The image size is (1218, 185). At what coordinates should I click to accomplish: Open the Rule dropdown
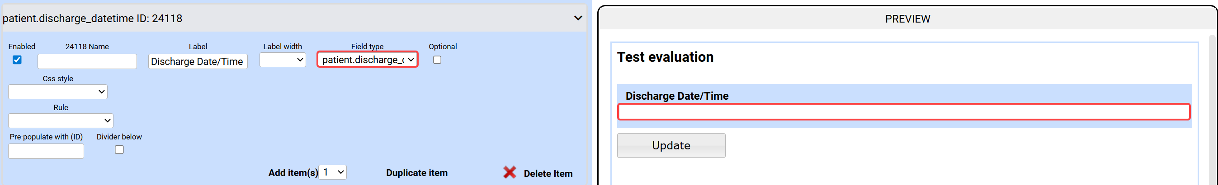tap(61, 121)
